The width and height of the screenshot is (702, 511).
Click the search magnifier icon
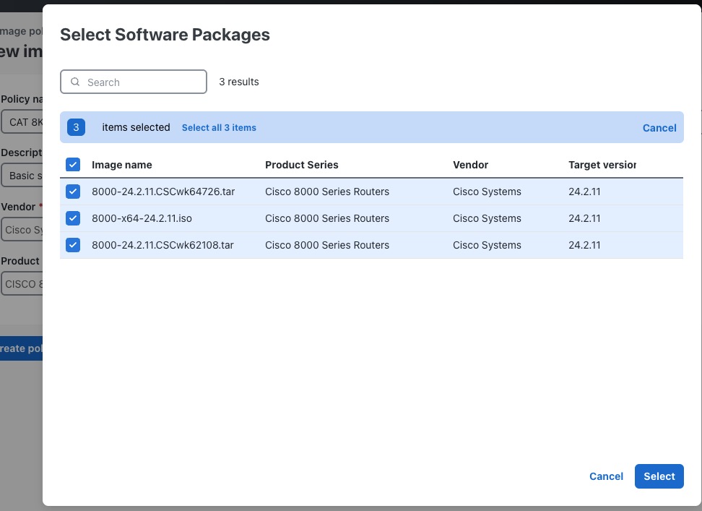pos(75,82)
